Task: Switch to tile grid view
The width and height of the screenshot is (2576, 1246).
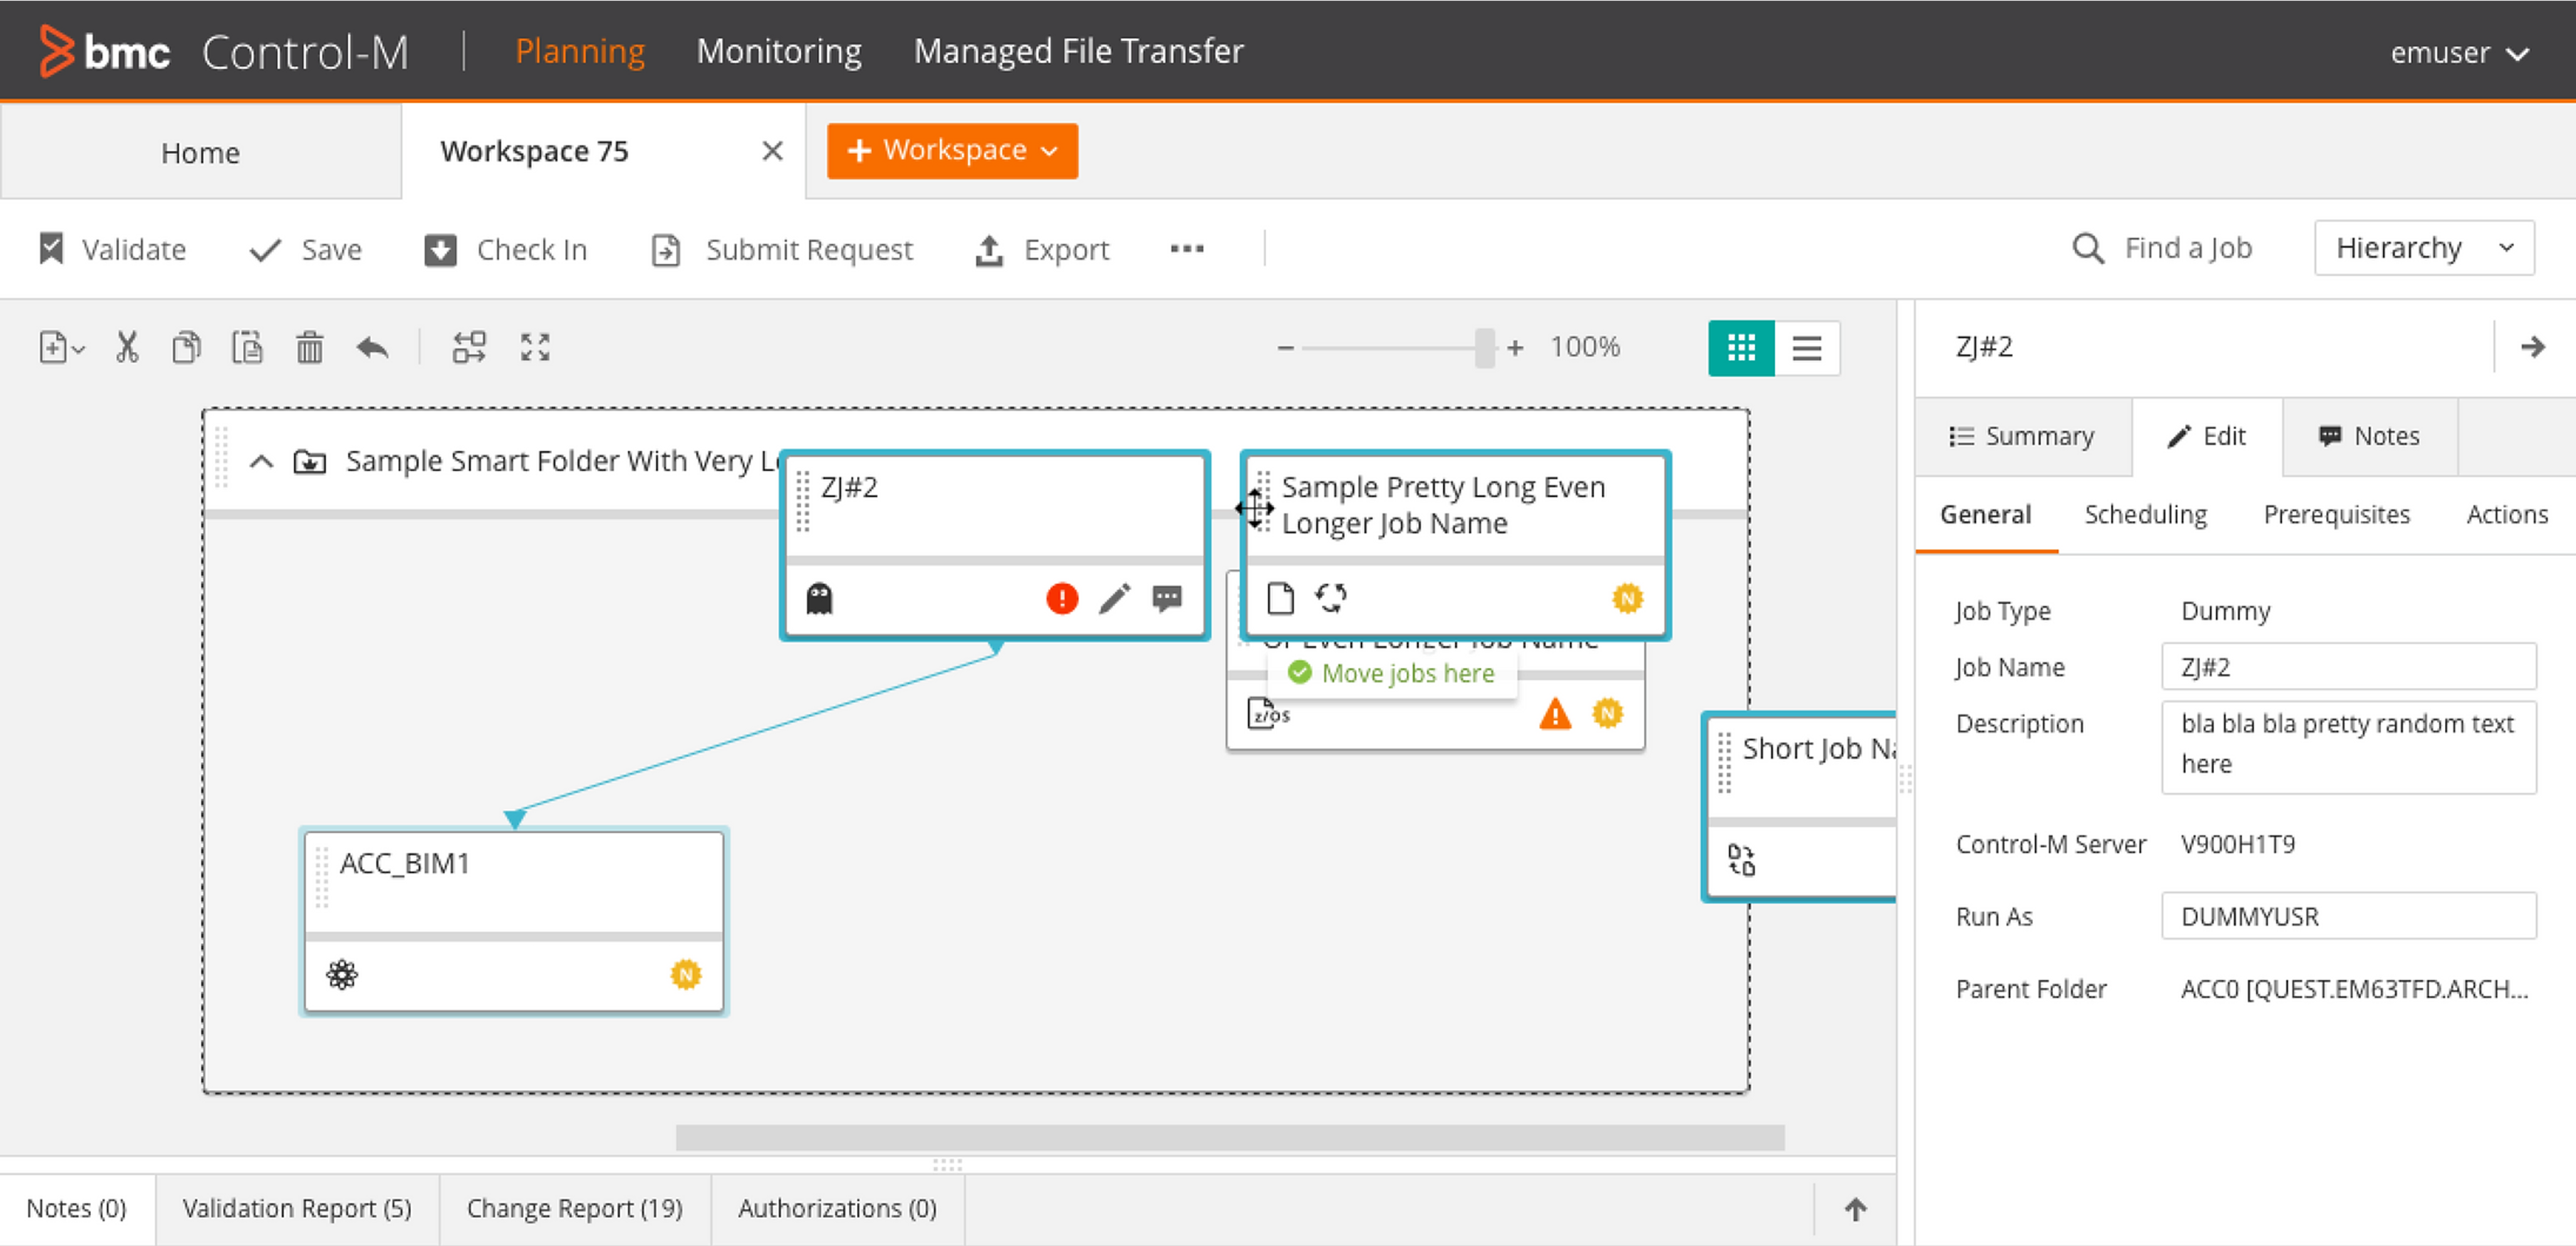Action: 1741,348
